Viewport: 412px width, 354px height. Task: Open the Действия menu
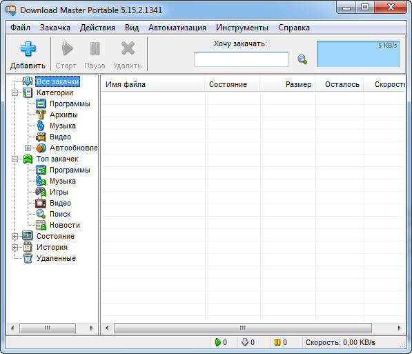click(x=97, y=28)
